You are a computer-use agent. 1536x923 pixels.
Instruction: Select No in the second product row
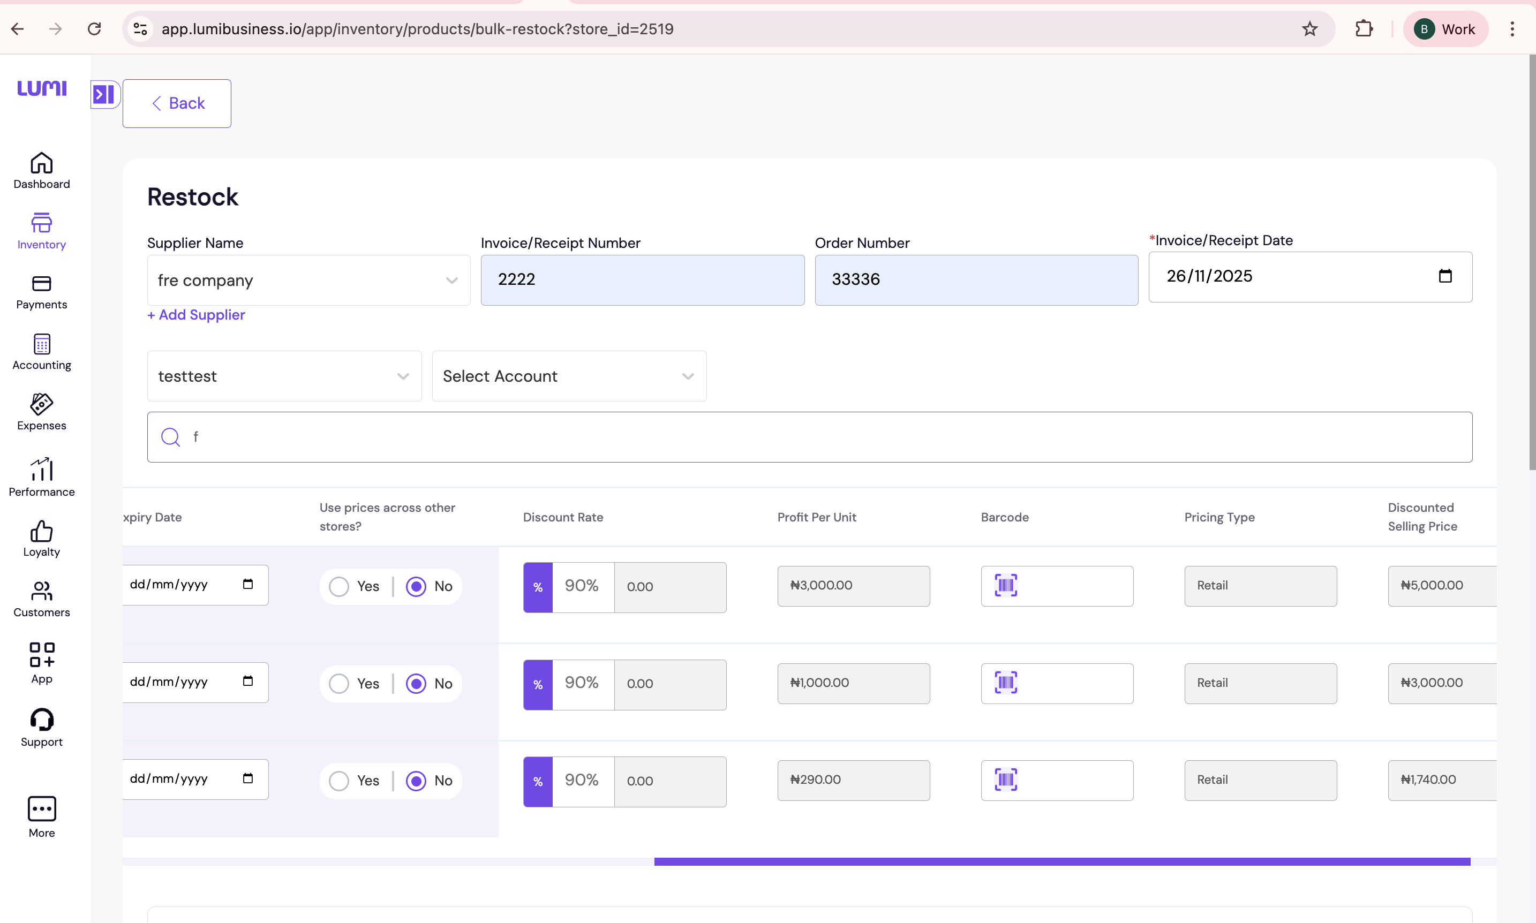pyautogui.click(x=416, y=684)
